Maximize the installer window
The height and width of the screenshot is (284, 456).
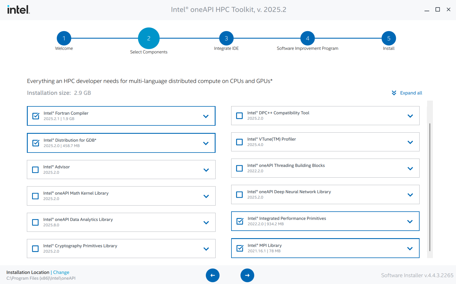(x=438, y=10)
